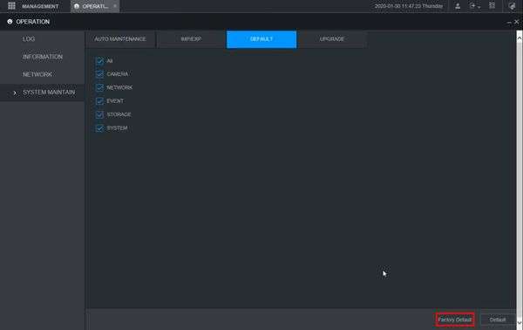Close the Operation tab with its x
523x330 pixels.
tap(115, 6)
